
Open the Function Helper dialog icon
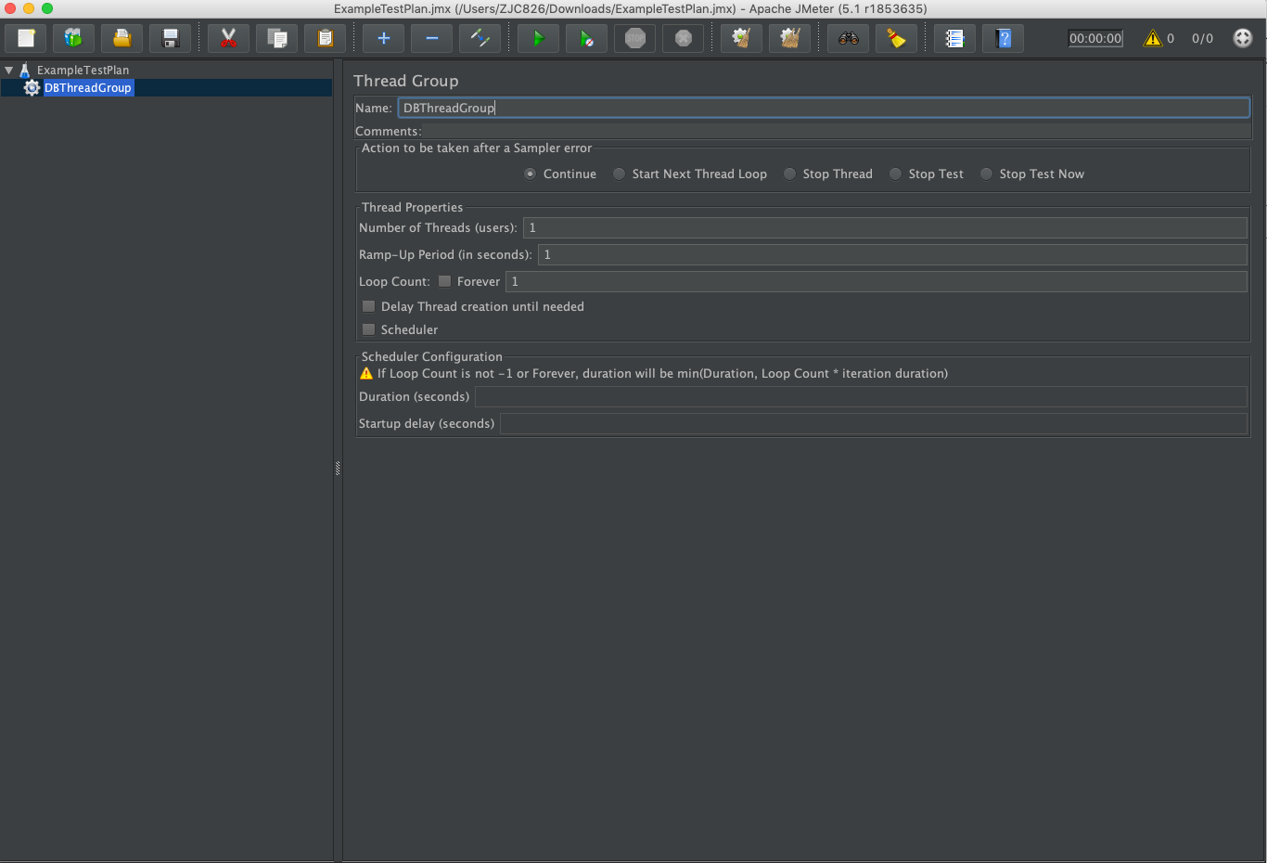coord(954,38)
